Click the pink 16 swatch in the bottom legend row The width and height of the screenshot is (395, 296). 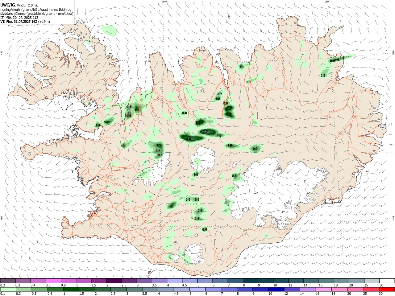point(323,290)
